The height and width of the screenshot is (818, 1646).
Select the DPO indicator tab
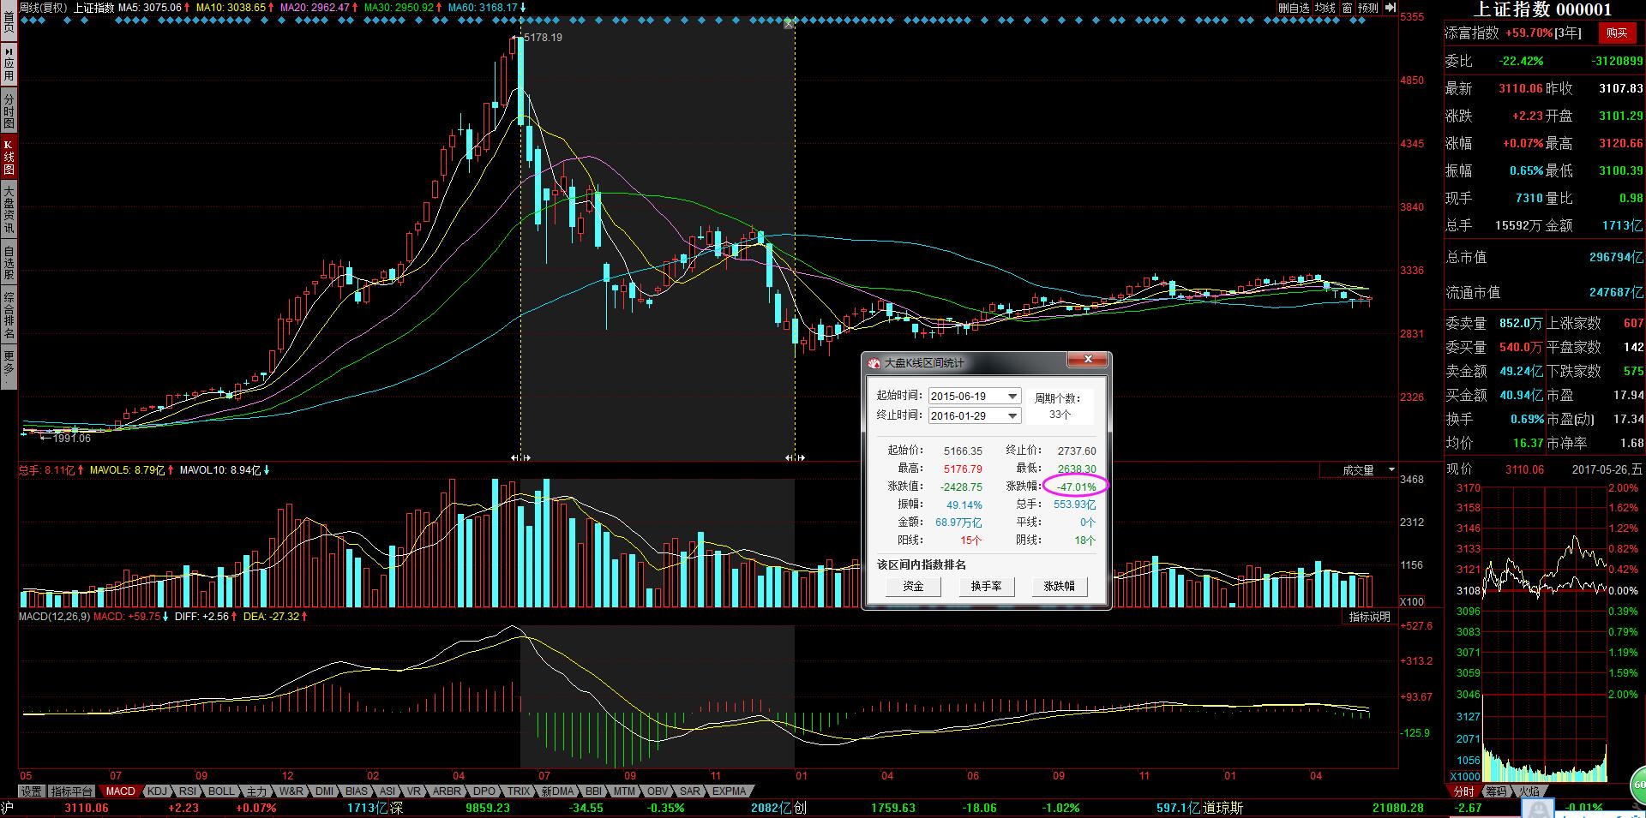(484, 791)
